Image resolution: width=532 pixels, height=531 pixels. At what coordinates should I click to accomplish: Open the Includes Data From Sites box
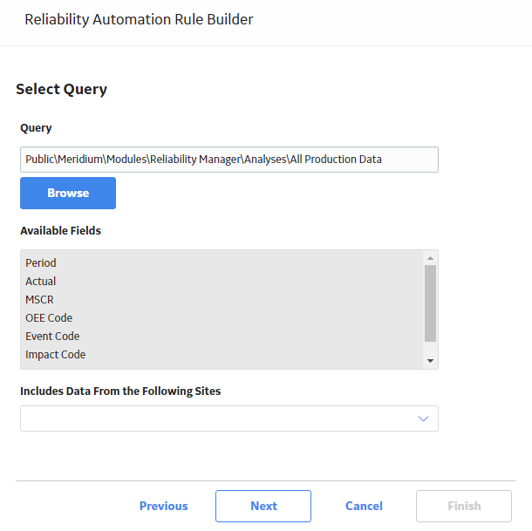(229, 419)
